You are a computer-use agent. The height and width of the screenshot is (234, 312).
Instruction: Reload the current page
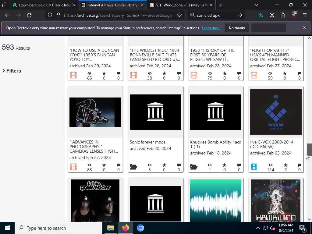[29, 15]
